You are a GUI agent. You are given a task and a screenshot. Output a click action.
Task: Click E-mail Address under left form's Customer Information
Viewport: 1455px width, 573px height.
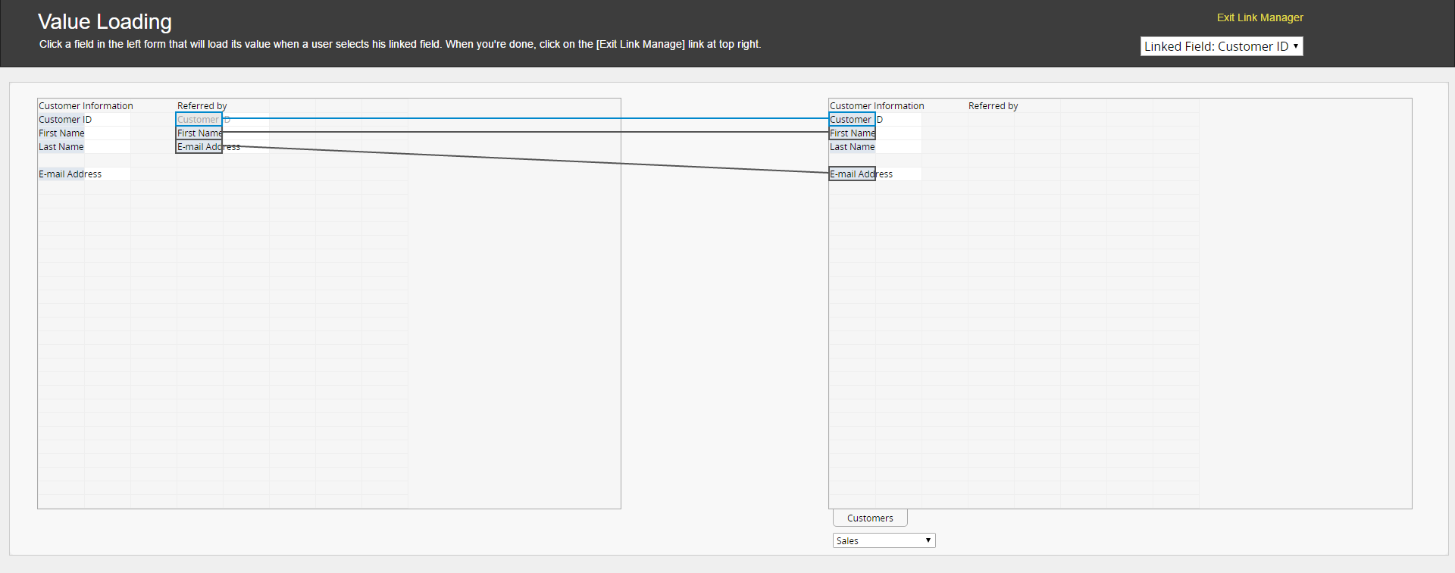70,174
